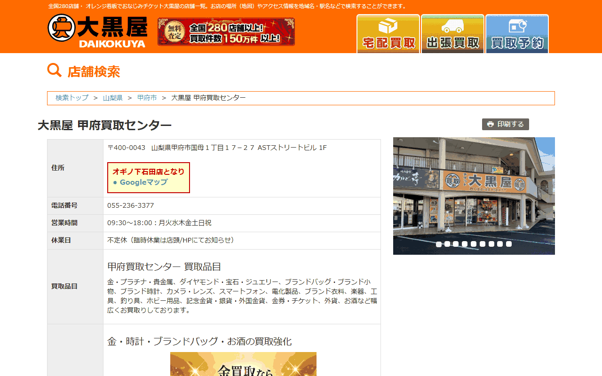This screenshot has width=602, height=376.
Task: Click the printer icon on 印刷する
Action: (491, 124)
